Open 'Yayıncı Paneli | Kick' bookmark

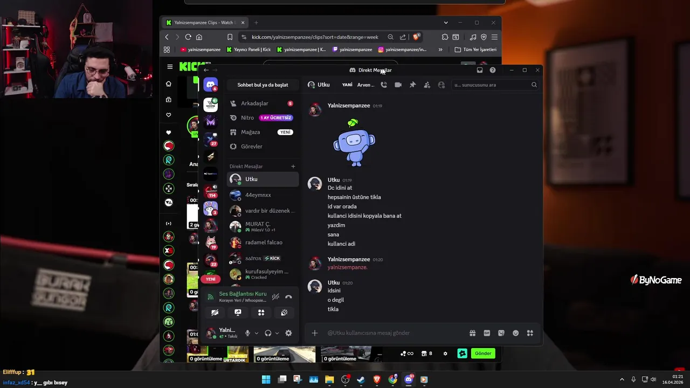pyautogui.click(x=249, y=50)
